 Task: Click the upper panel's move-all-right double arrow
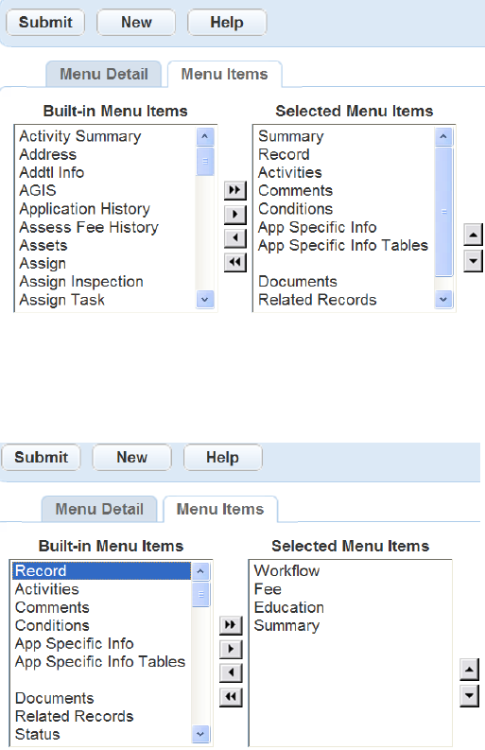click(x=234, y=190)
